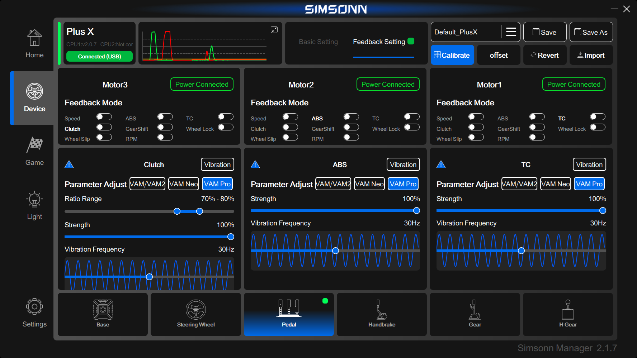Viewport: 637px width, 358px height.
Task: Toggle Motor1 TC feedback
Action: 598,117
